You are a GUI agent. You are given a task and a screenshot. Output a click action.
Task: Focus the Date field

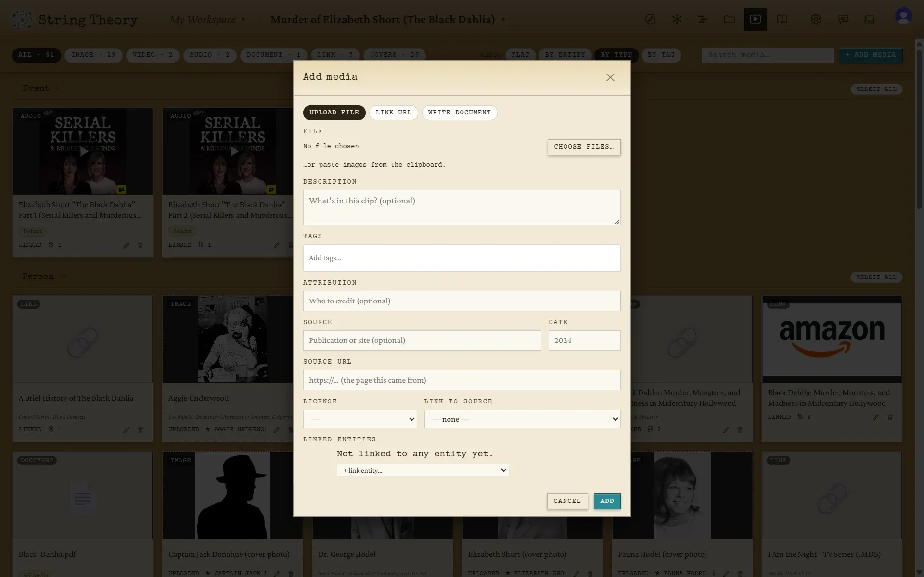pos(584,340)
